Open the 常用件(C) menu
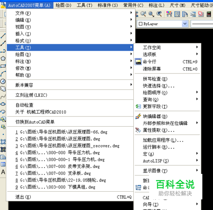The height and width of the screenshot is (210, 213). (133, 6)
